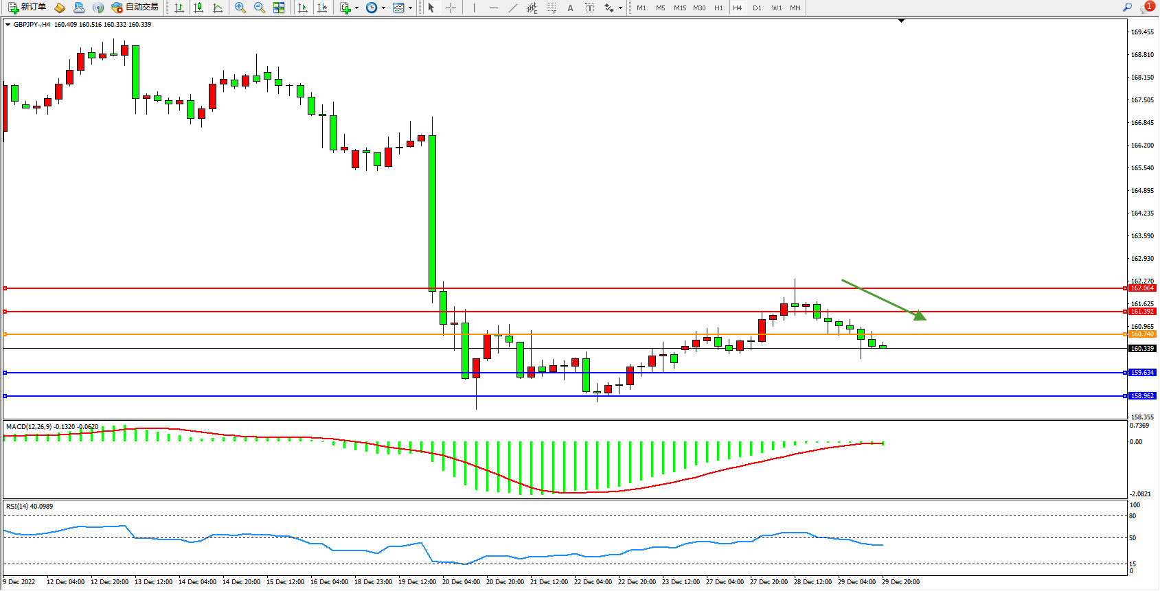Screen dimensions: 1160x591
Task: Switch chart to candlestick mode
Action: [198, 8]
